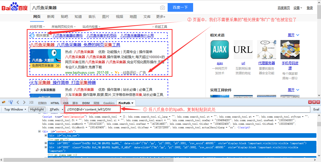Viewport: 321px width, 162px height.
Task: Focus the FirePath XPath expression field
Action: (187, 109)
